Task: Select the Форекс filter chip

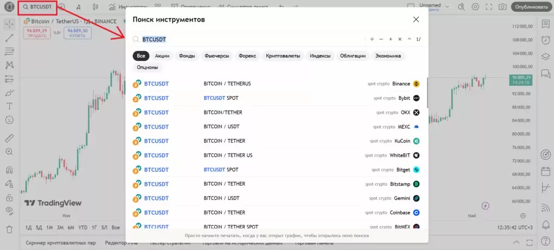Action: pos(247,56)
